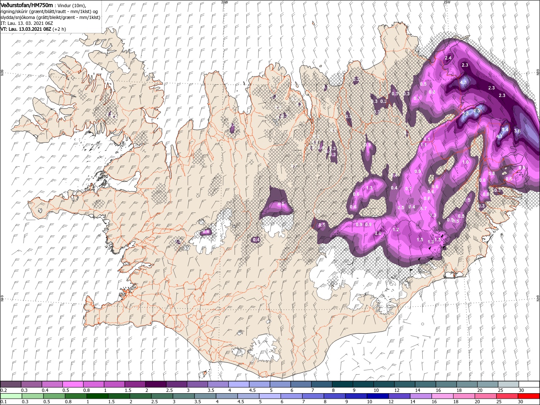Click the 'VT: Lau. 13.03.2021 08Z (+2 h)' line
This screenshot has height=405, width=540.
[x=32, y=30]
